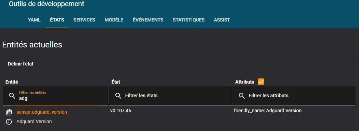Click into the Filtrer les attributs field
359x131 pixels.
point(295,96)
